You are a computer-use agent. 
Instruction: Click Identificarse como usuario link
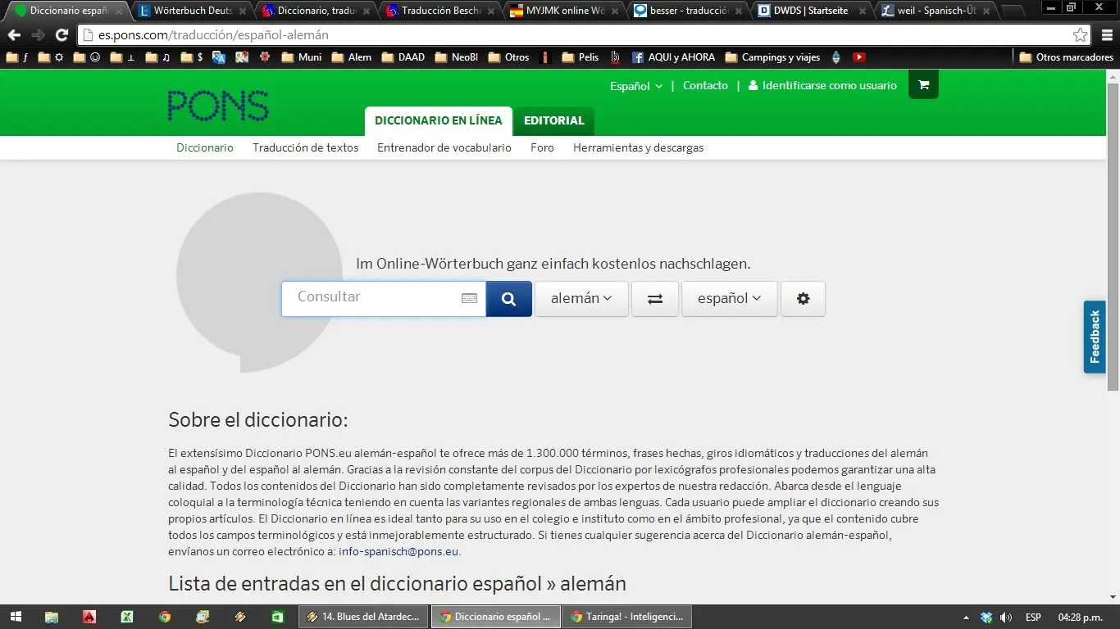click(822, 85)
